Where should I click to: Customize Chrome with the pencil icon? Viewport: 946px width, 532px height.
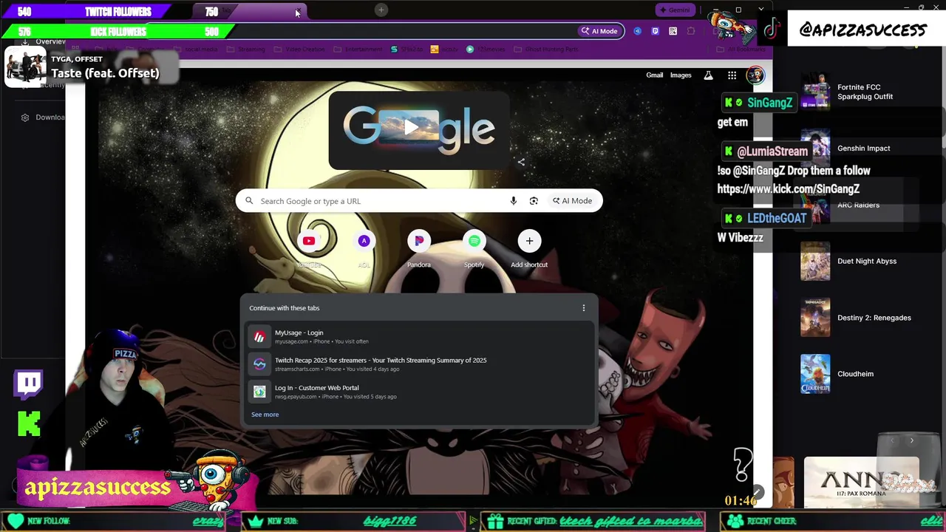(757, 493)
